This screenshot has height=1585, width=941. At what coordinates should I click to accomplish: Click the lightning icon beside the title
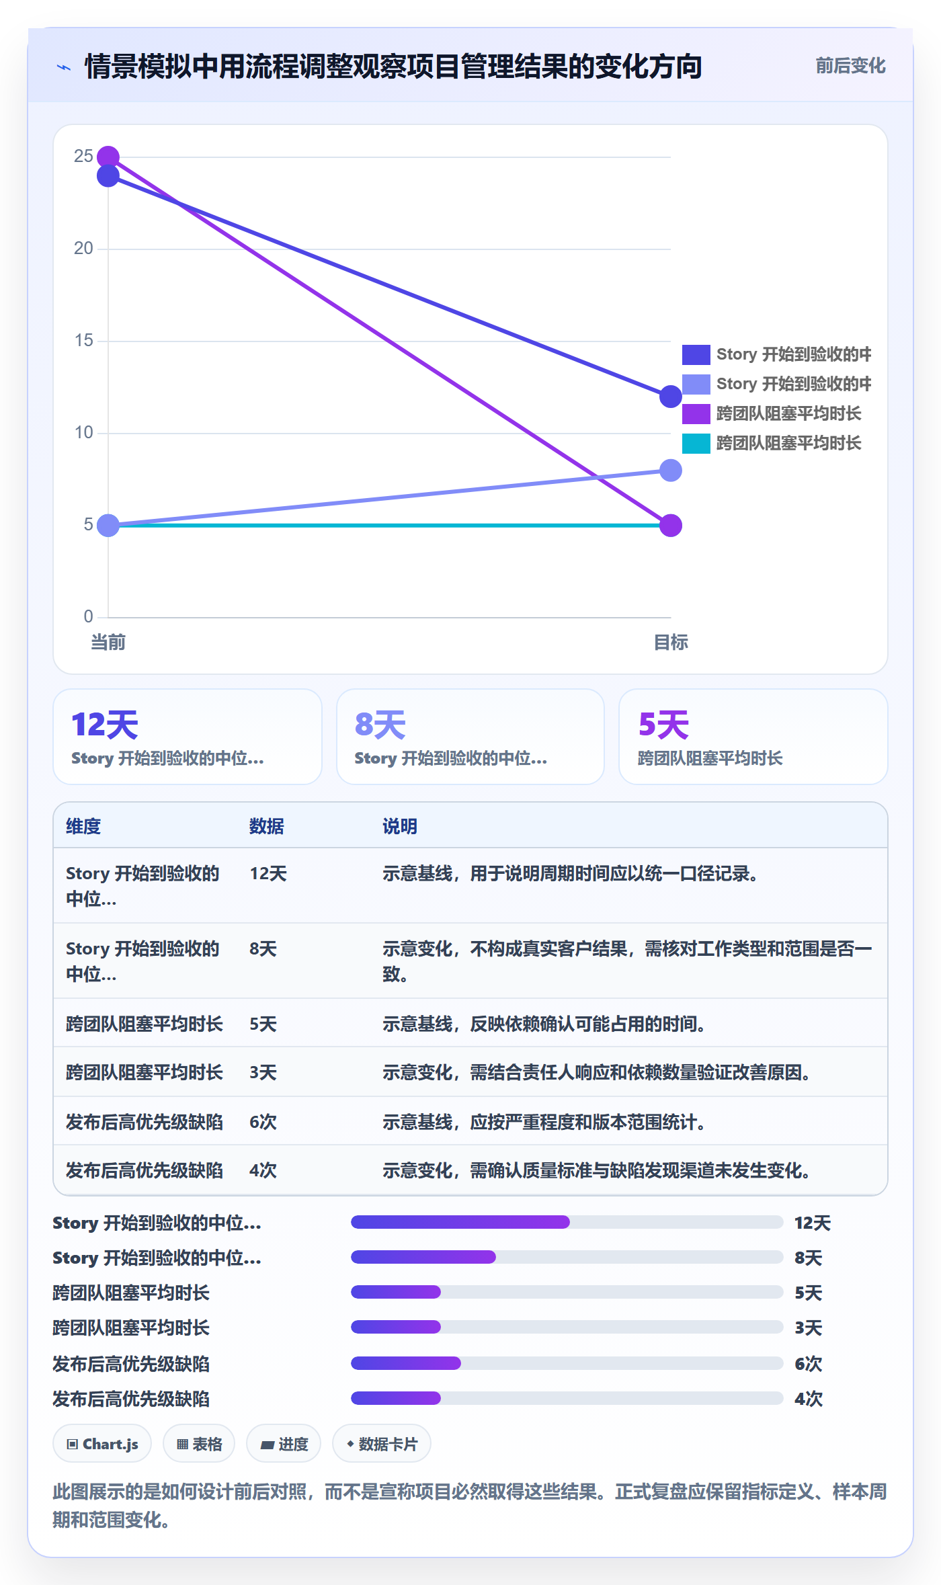64,67
